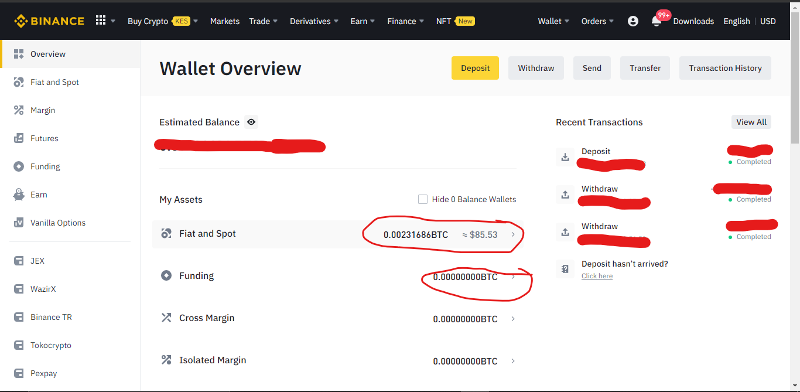Click the Vanilla Options sidebar icon
The width and height of the screenshot is (800, 392).
[x=19, y=223]
